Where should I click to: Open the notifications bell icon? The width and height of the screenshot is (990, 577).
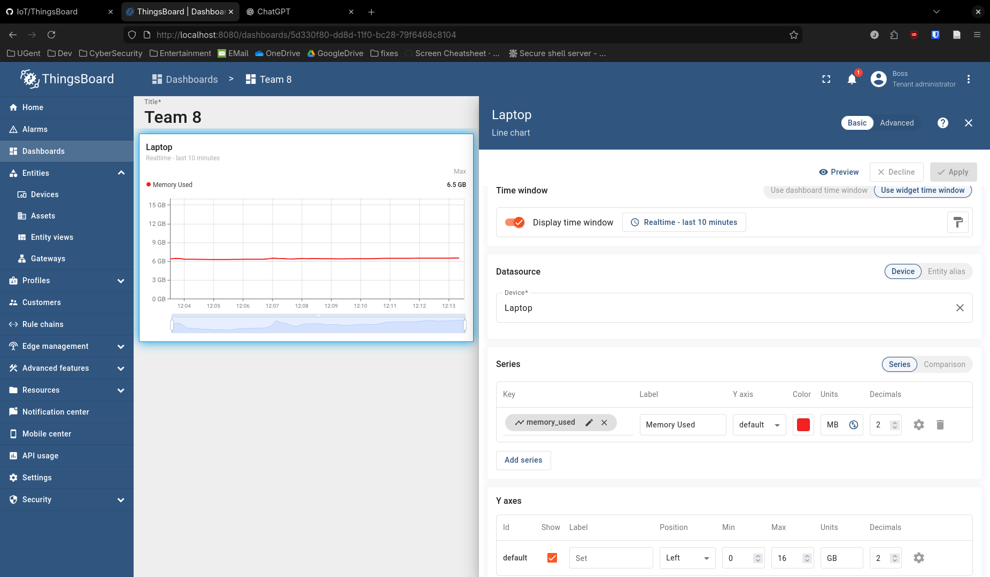852,80
